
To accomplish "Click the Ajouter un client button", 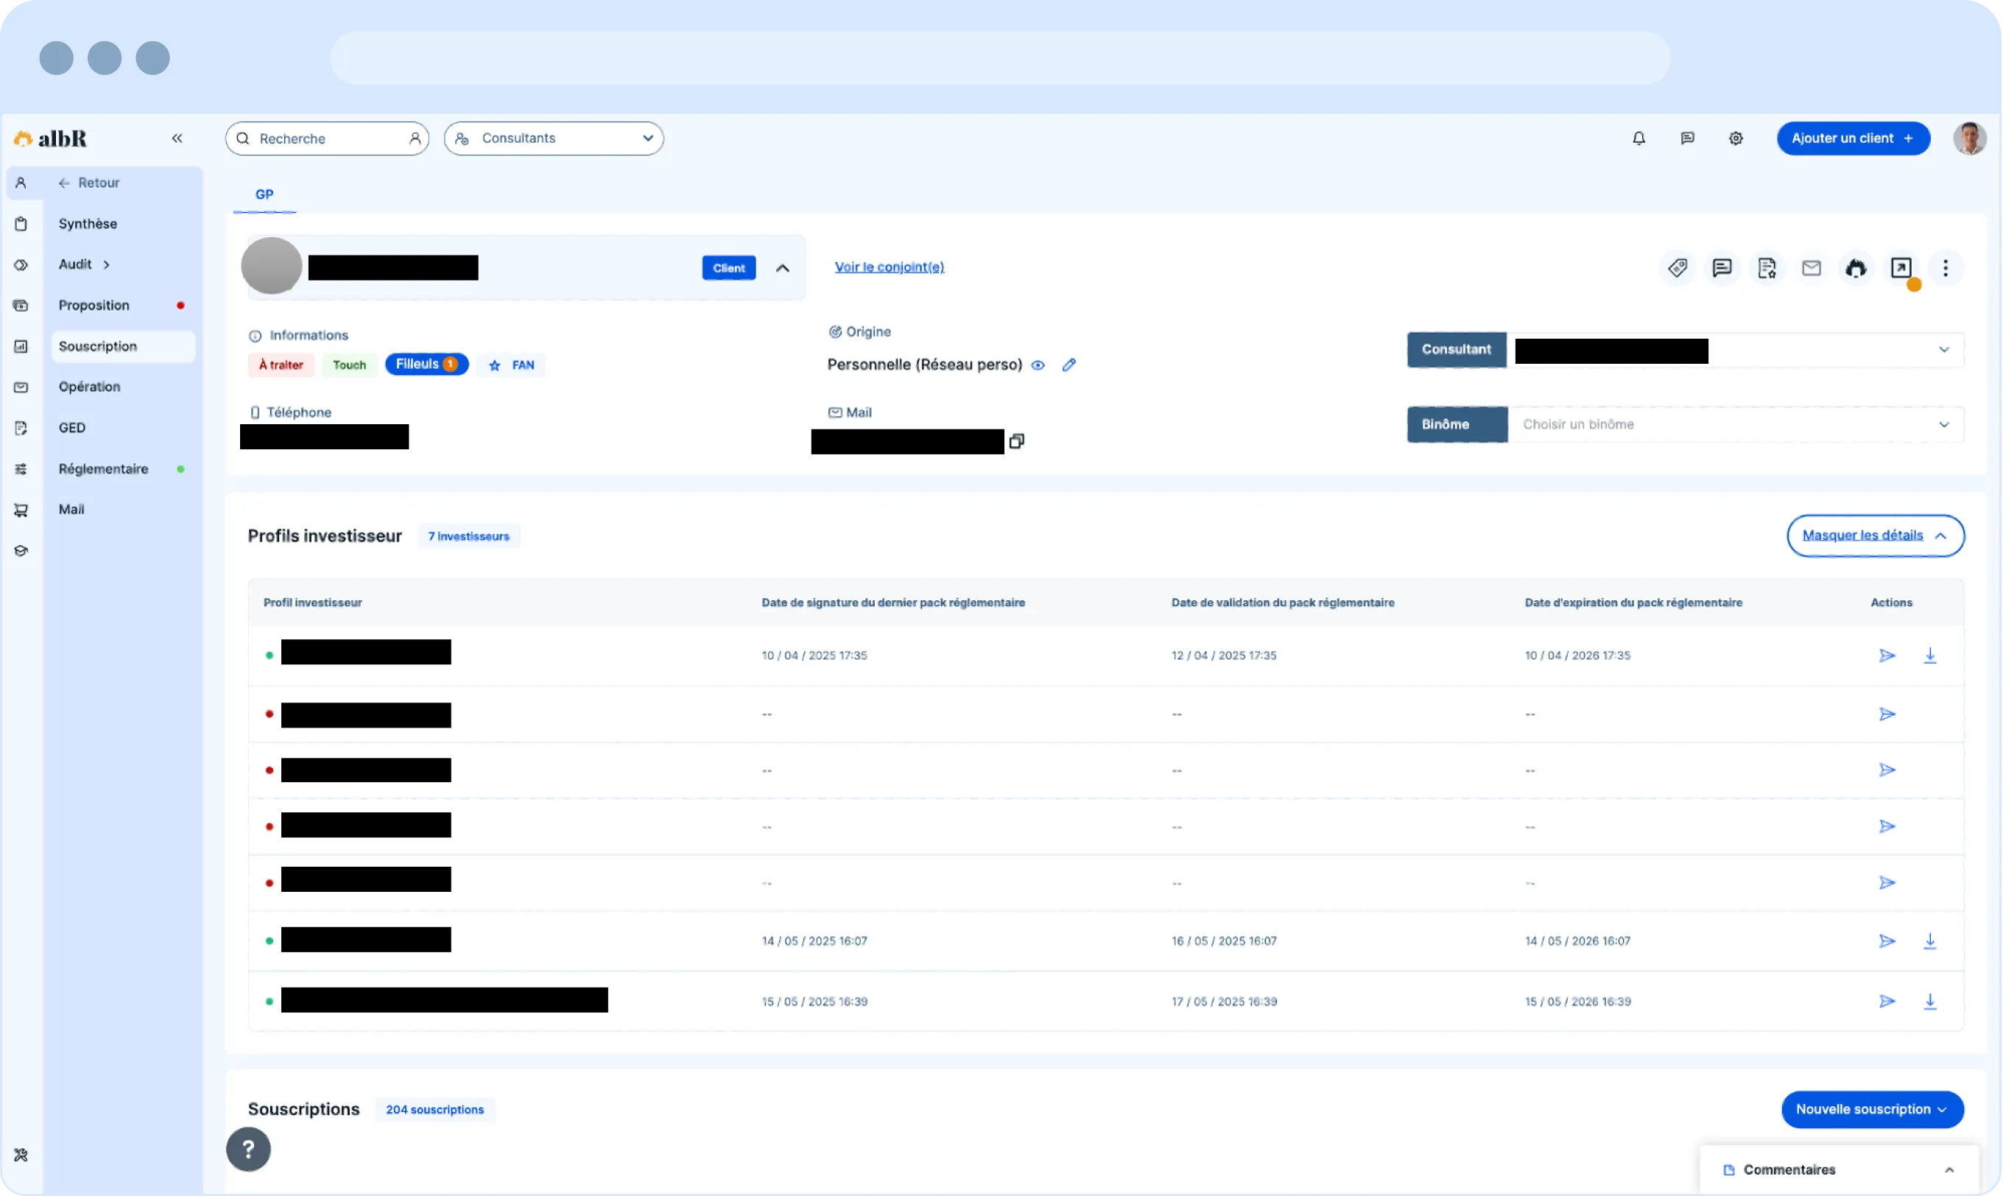I will (1852, 138).
